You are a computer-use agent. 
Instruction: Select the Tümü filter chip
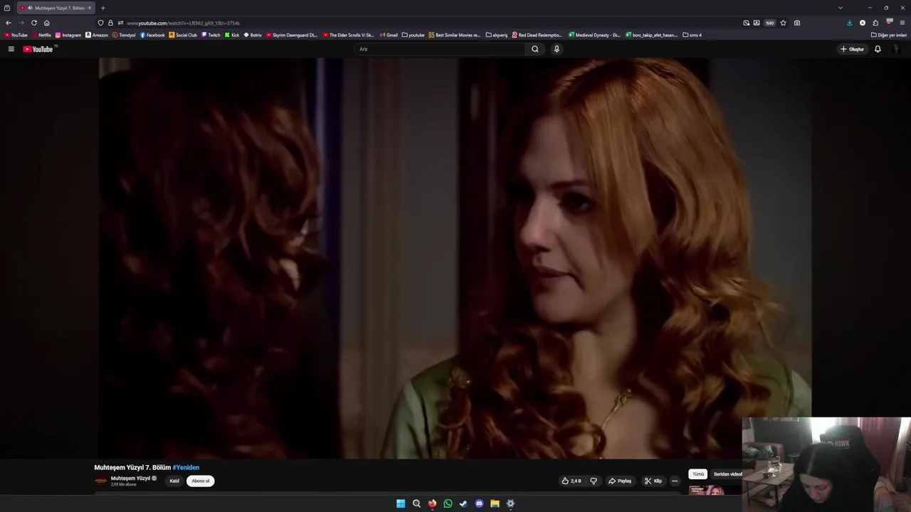point(698,474)
